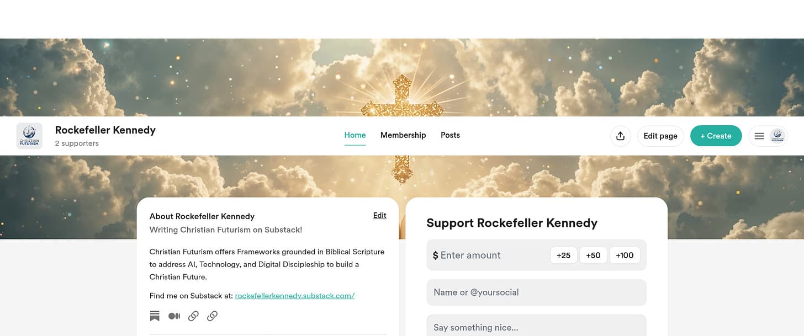Viewport: 804px width, 336px height.
Task: Open the Substack social icon link
Action: click(x=155, y=316)
